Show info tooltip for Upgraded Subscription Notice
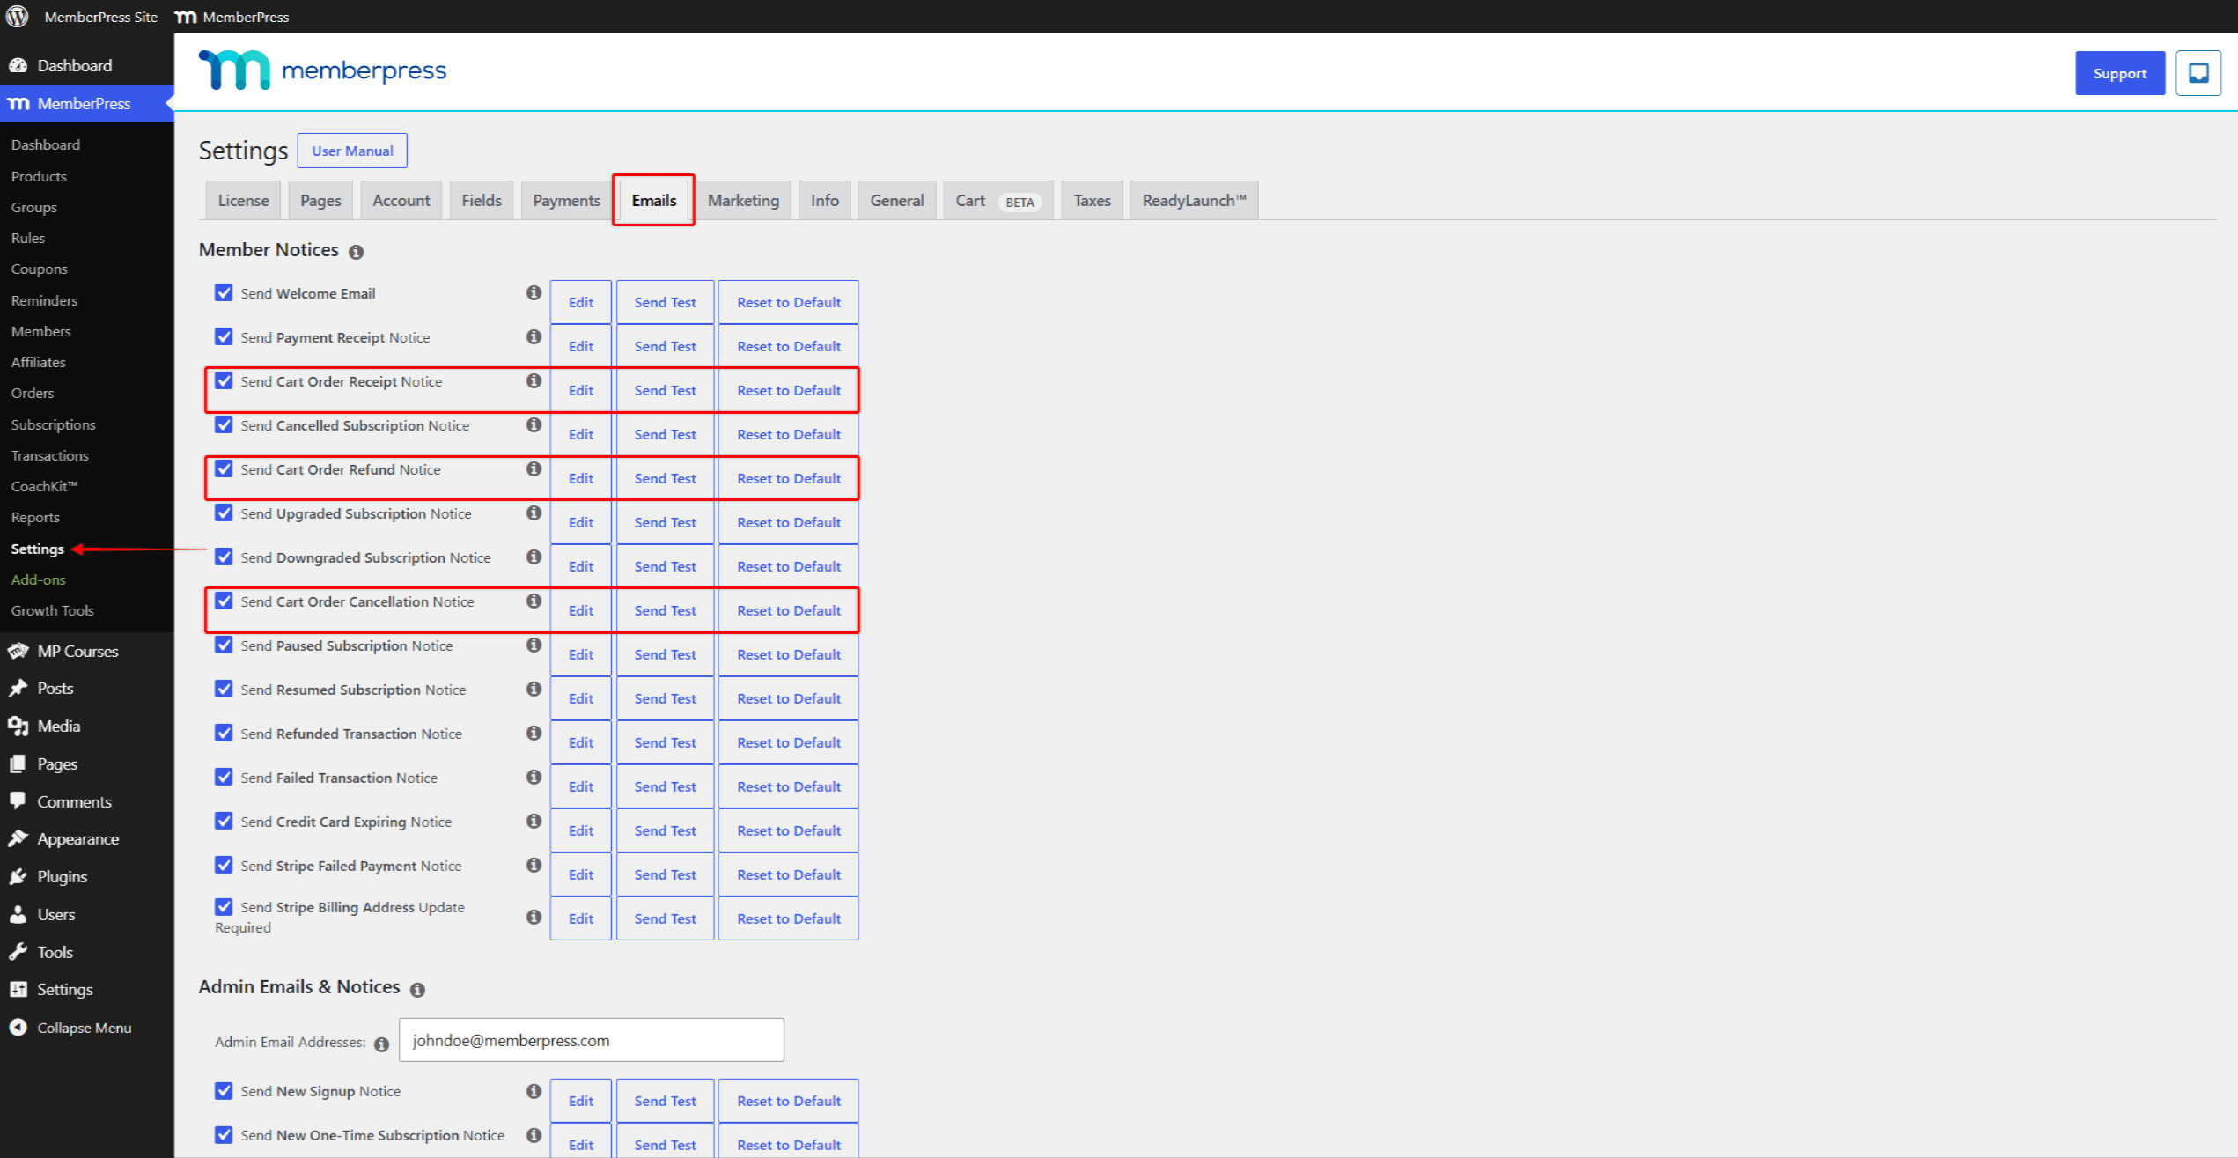 (534, 513)
